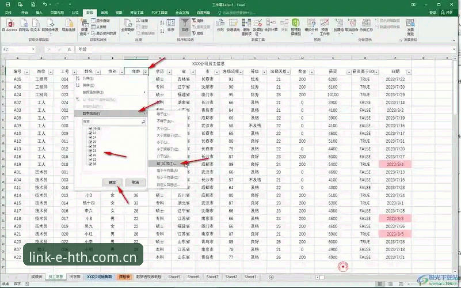This screenshot has height=288, width=461.
Task: Click the 共享 (Share) button
Action: click(x=447, y=13)
